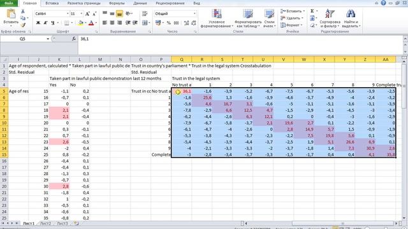408x229 pixels.
Task: Click the Merge and Center icon
Action: [x=145, y=23]
